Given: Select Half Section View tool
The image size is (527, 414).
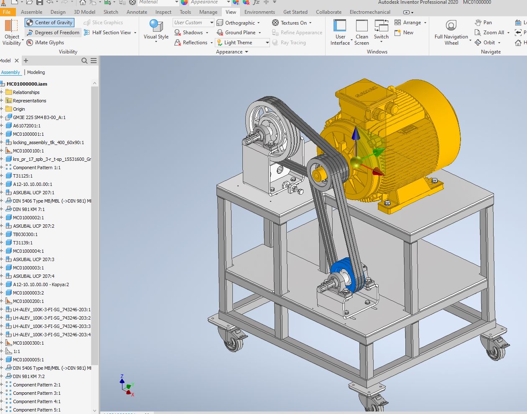Looking at the screenshot, I should [x=107, y=33].
